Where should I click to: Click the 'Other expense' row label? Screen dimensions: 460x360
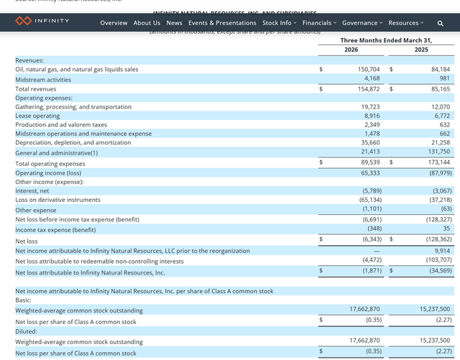(35, 211)
